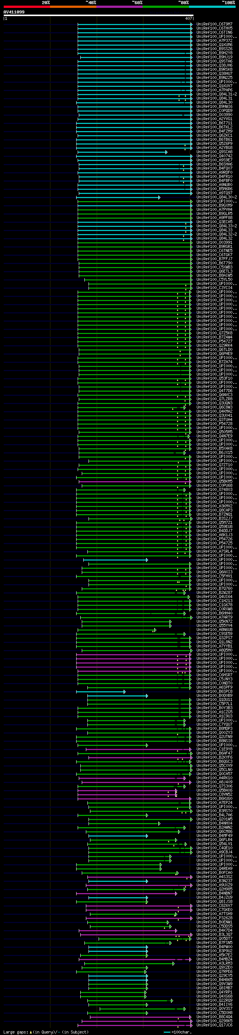Click the purple ~60% identity scale segment
239x1035 pixels.
point(119,7)
